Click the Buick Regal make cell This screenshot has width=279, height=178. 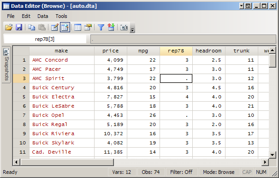62,124
